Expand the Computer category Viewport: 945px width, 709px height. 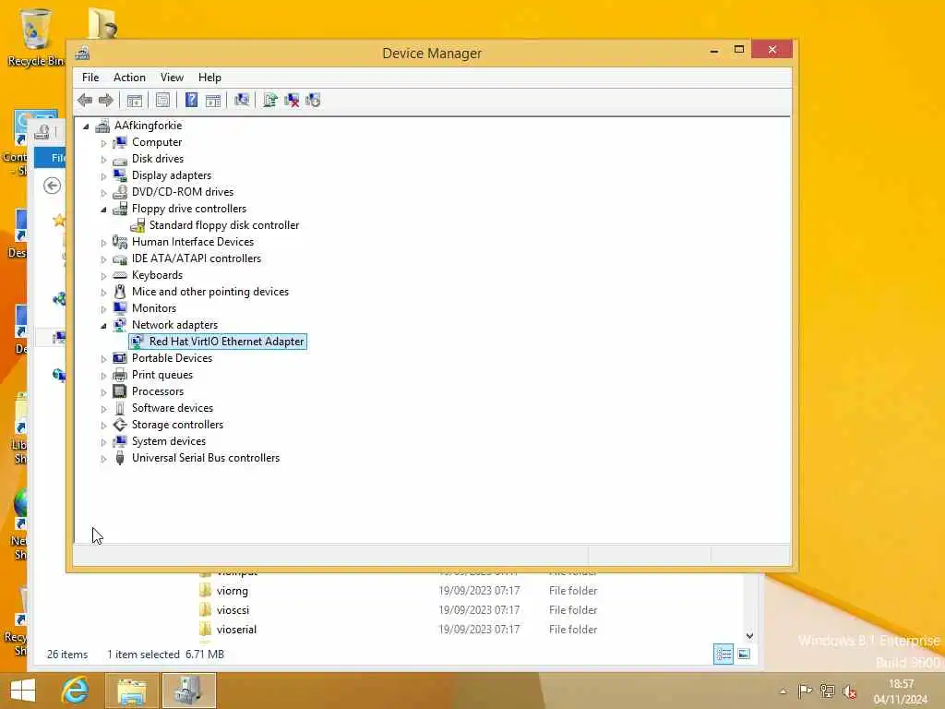(103, 143)
